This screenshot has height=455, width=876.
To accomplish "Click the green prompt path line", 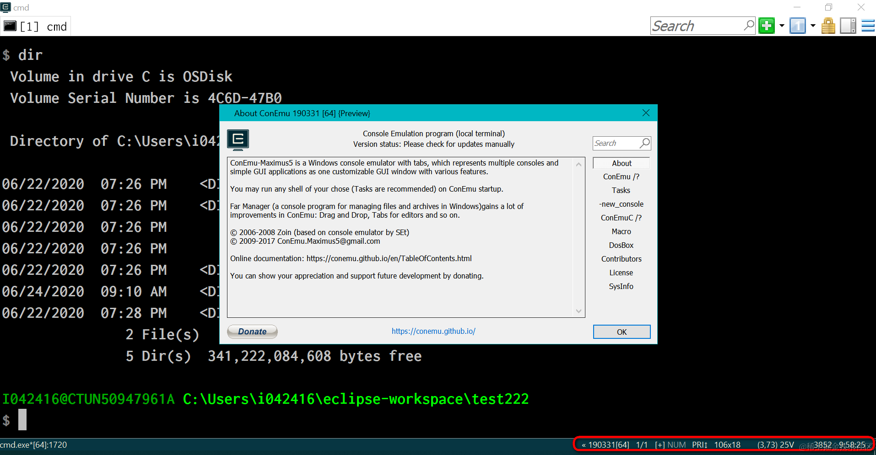I will coord(265,399).
